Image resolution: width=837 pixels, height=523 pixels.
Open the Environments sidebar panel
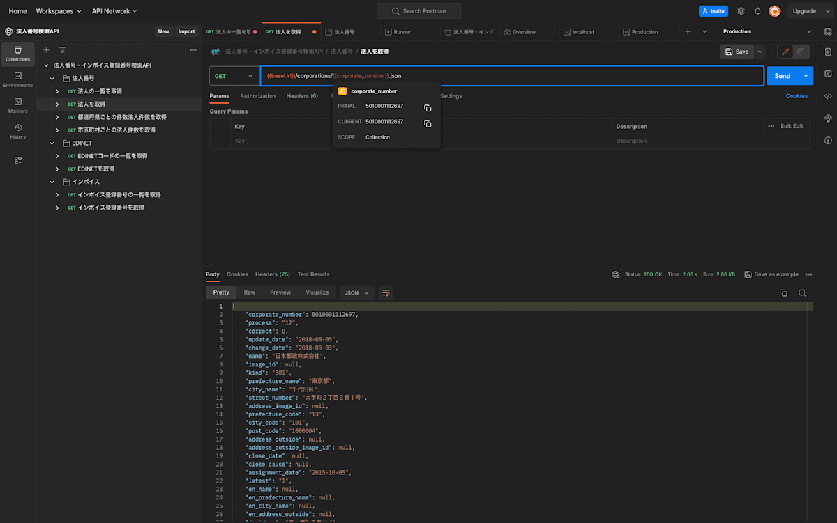(18, 79)
